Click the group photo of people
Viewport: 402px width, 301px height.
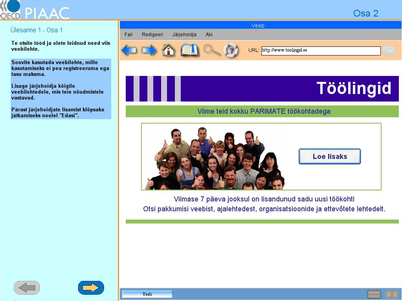coord(215,158)
